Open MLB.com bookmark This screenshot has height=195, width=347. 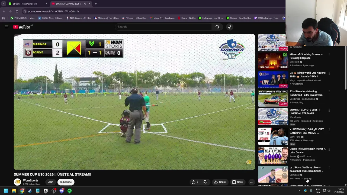pyautogui.click(x=107, y=18)
